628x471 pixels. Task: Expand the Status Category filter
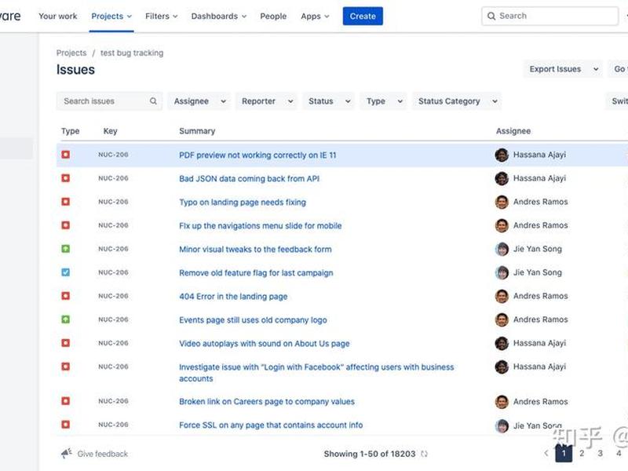coord(457,101)
